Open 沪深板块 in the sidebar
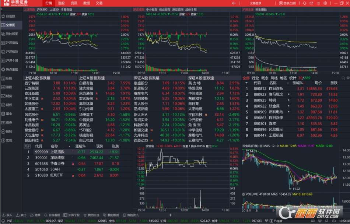Image resolution: width=350 pixels, height=224 pixels. point(10,52)
